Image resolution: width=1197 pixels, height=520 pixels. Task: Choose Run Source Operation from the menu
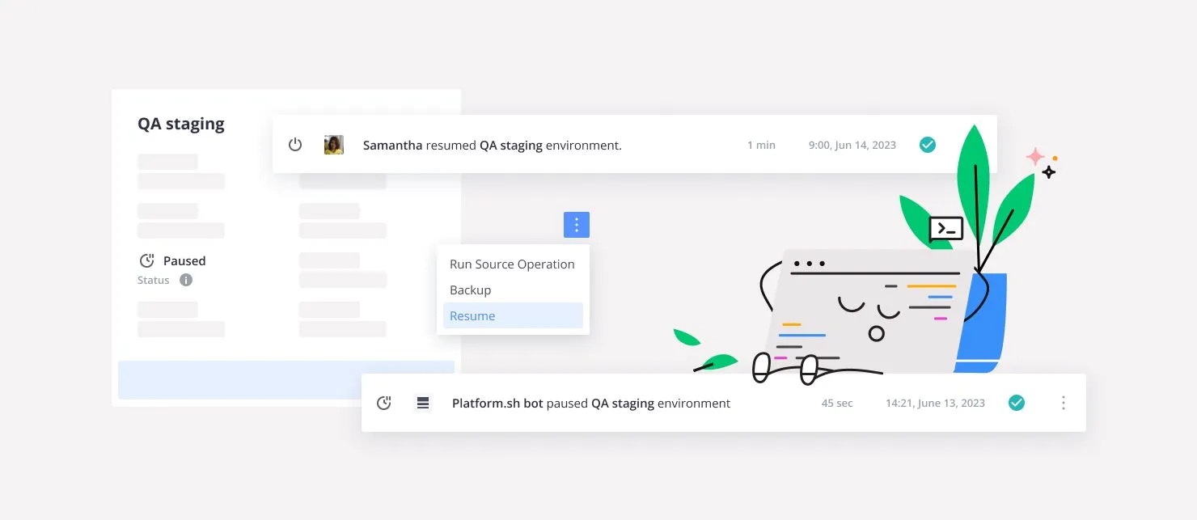point(511,264)
